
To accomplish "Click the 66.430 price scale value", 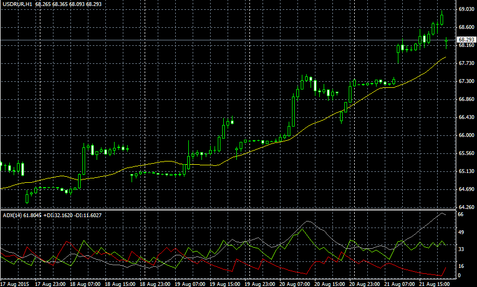I will pos(466,117).
